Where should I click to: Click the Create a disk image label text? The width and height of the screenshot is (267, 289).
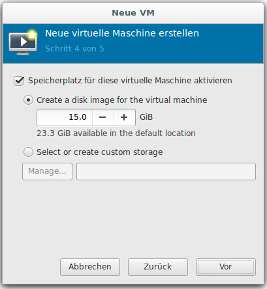[x=122, y=100]
